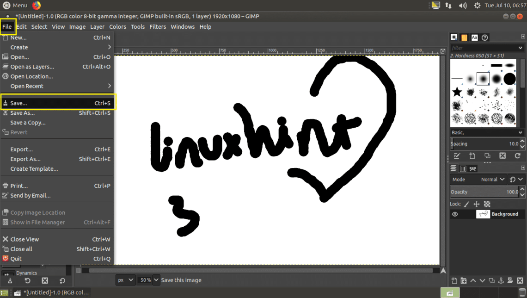Image resolution: width=527 pixels, height=298 pixels.
Task: Open the Brushes tab in the dock
Action: 454,37
